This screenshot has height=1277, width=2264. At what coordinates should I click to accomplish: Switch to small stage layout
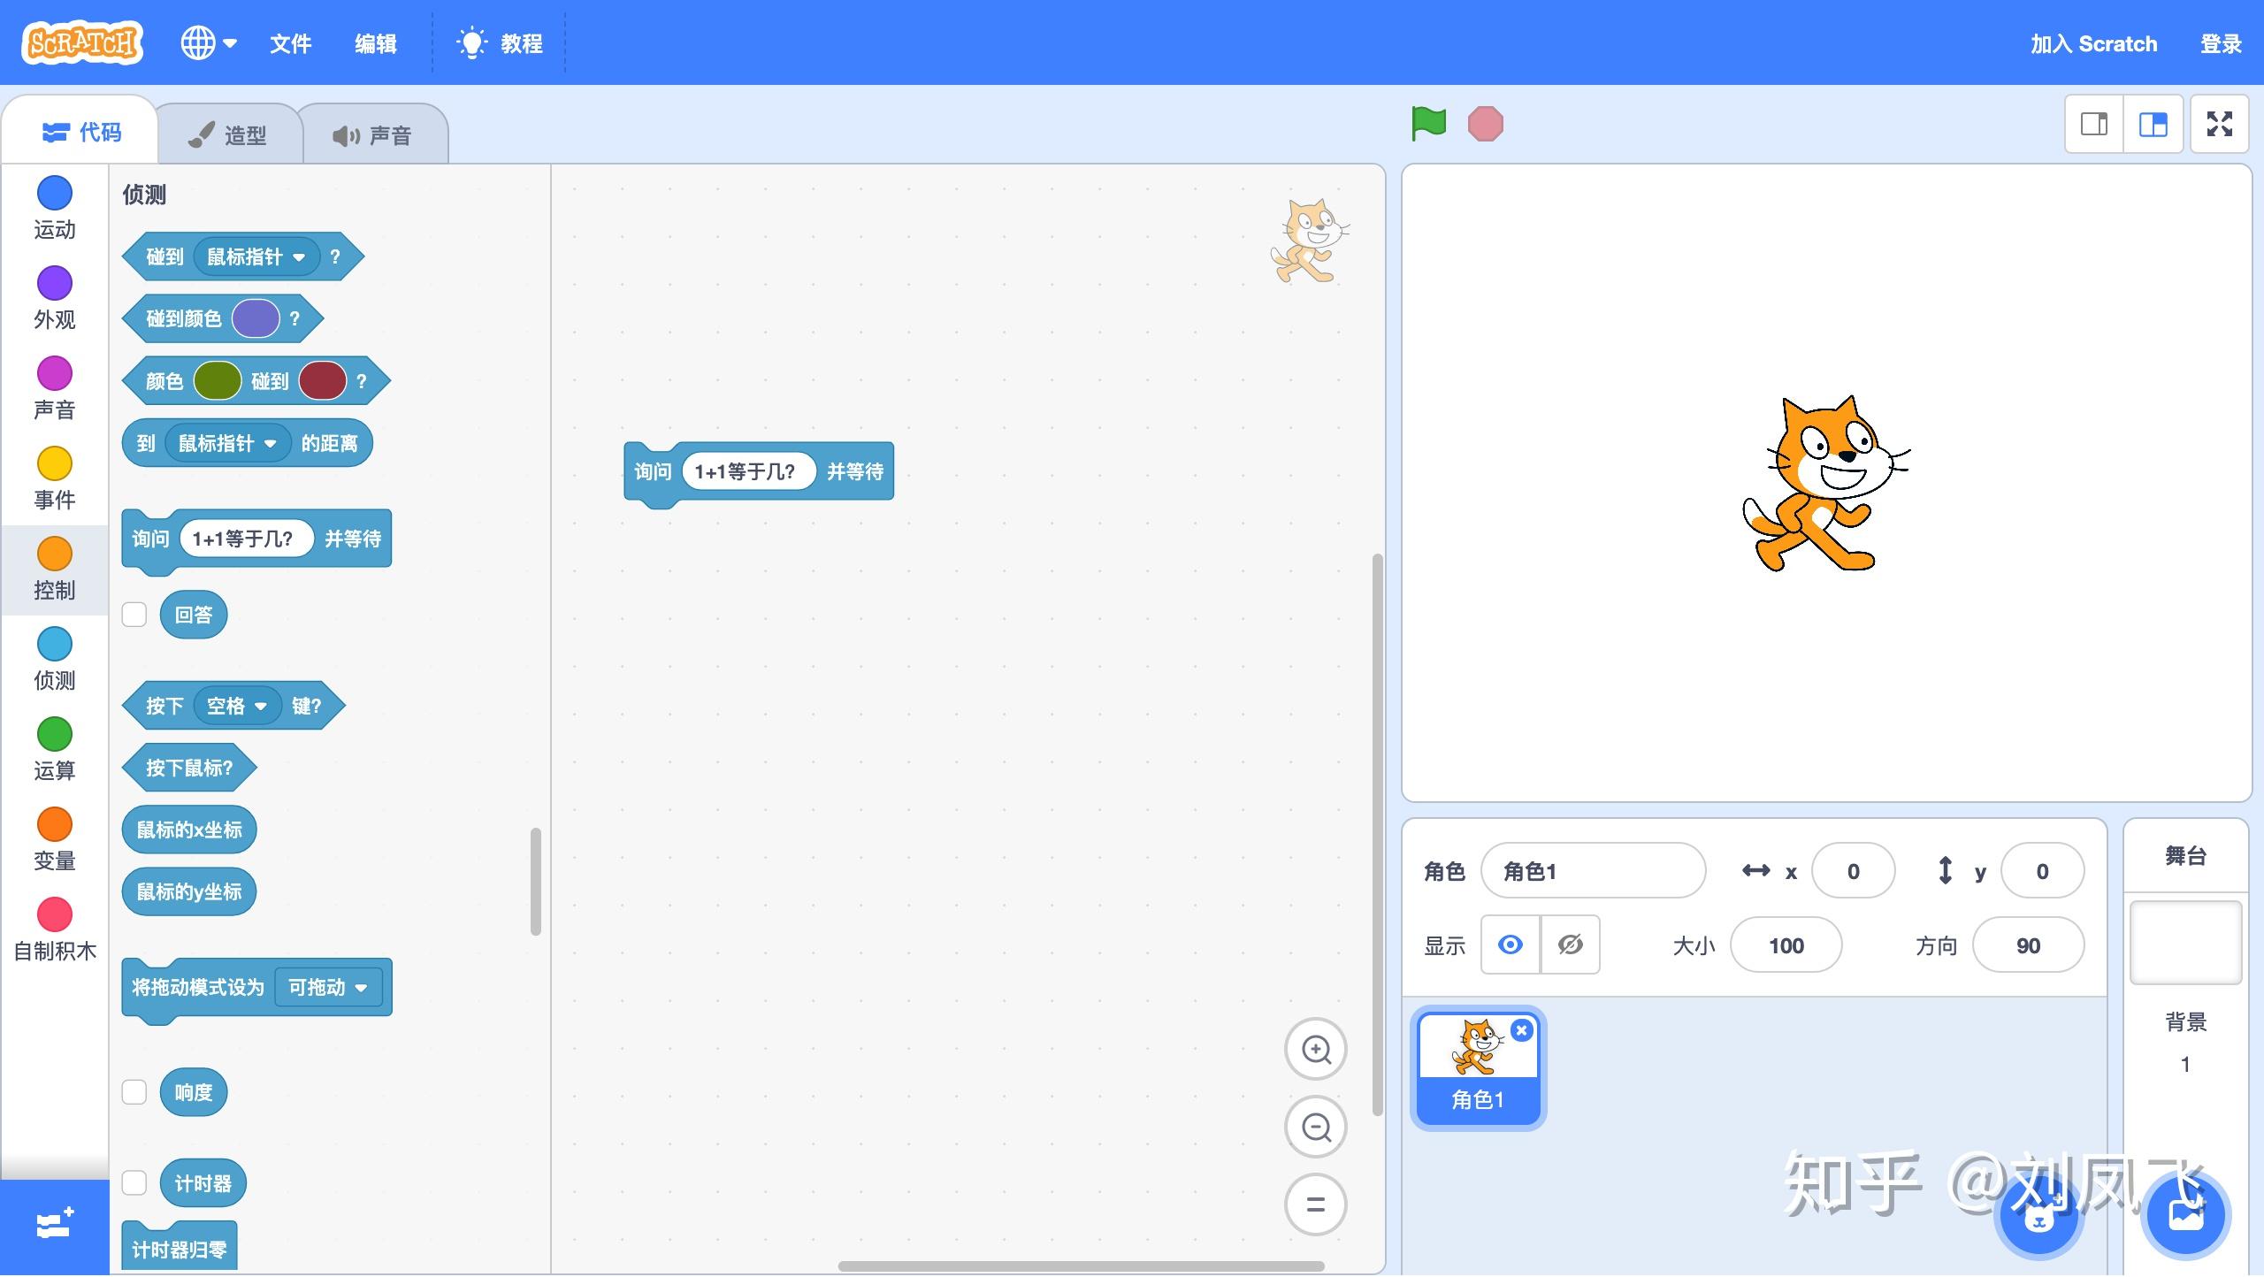pyautogui.click(x=2093, y=124)
